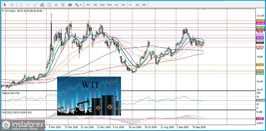Click the 2 Sep 2026 date label
Viewport: 266px width, 131px height.
click(x=183, y=127)
